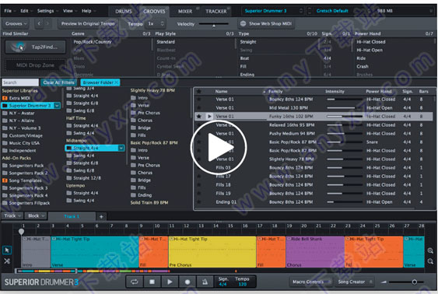Sort grooves by Family column header
Screen dimensions: 438x294
[x=275, y=91]
